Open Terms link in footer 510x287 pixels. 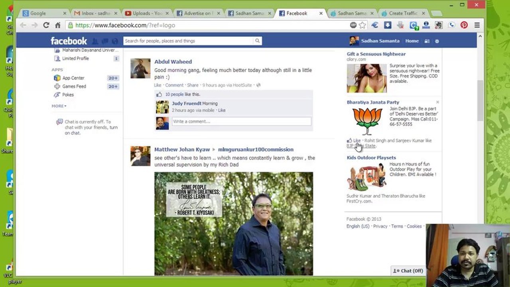(397, 226)
